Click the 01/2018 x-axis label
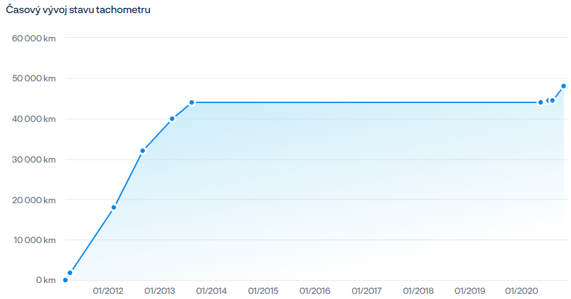The height and width of the screenshot is (299, 571). 419,291
